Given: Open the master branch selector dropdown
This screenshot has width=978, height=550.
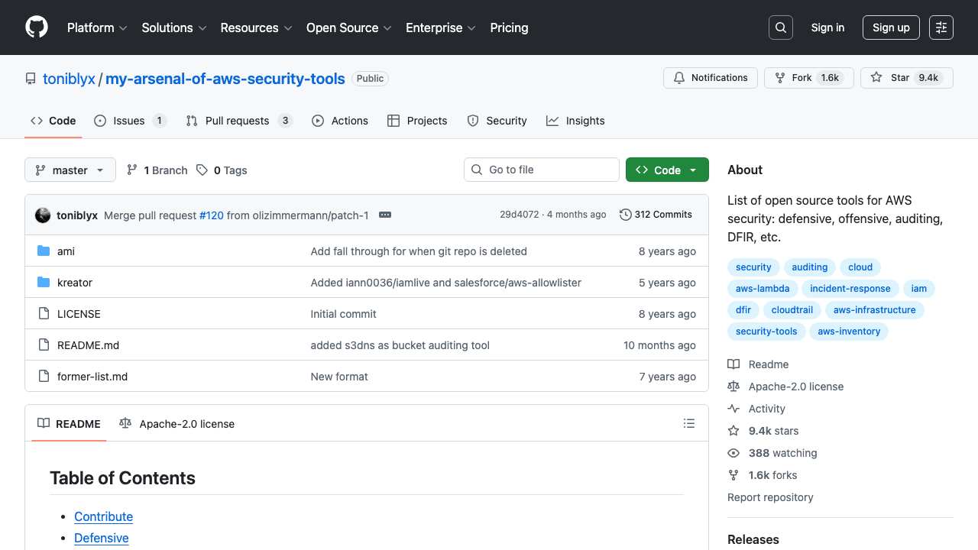Looking at the screenshot, I should coord(70,170).
